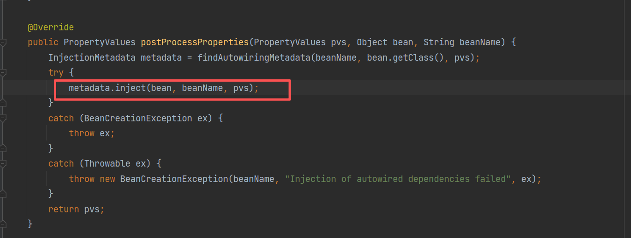Click the metadata variable in the declaration line
Viewport: 631px width, 238px height.
161,58
